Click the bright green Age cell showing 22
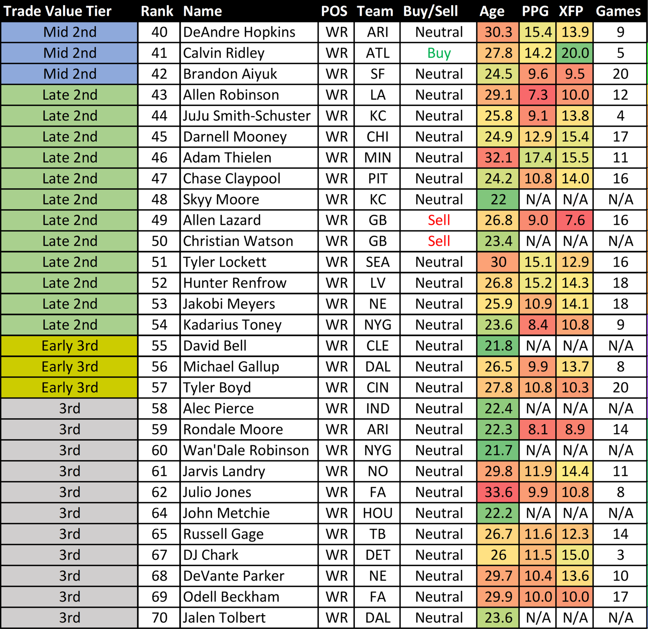The width and height of the screenshot is (648, 629). point(494,200)
